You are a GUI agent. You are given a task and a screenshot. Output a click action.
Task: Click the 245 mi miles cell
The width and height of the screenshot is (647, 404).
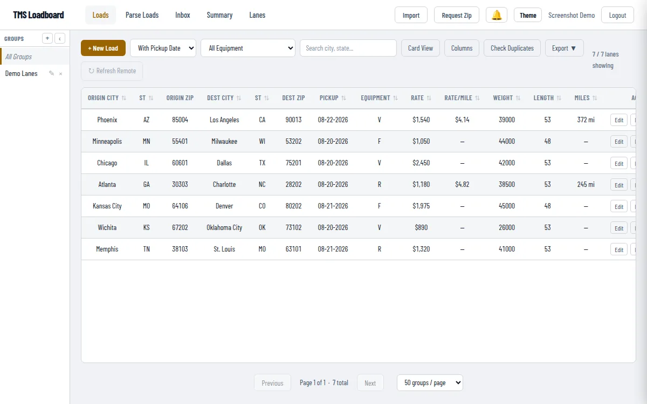pyautogui.click(x=586, y=184)
